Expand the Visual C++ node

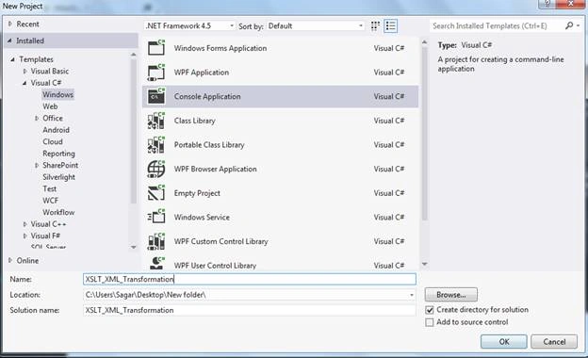(x=24, y=224)
